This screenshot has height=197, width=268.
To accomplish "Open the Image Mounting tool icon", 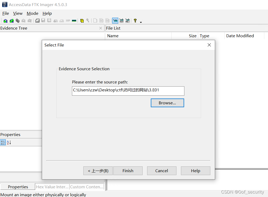I will click(18, 21).
